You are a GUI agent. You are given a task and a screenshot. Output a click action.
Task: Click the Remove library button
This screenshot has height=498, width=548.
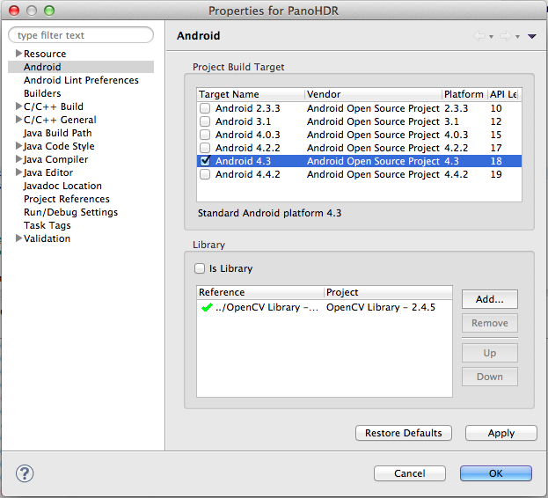click(x=490, y=323)
